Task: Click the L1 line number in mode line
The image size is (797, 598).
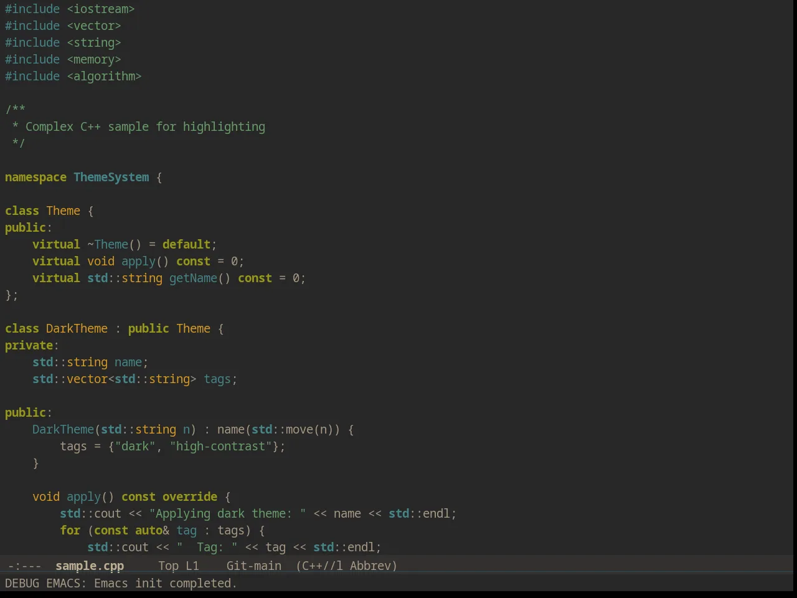Action: [x=192, y=566]
